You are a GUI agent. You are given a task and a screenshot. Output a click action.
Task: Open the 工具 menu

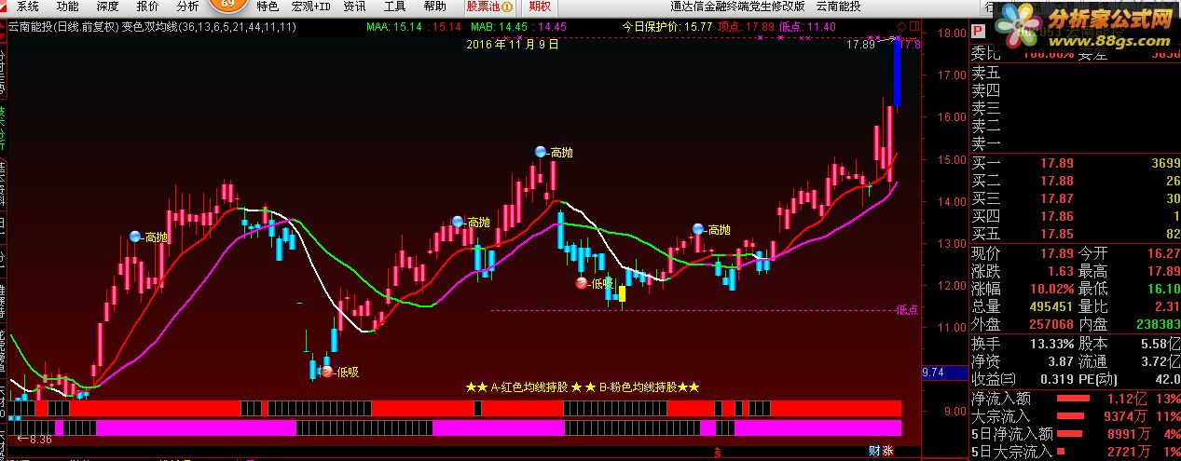tap(394, 7)
